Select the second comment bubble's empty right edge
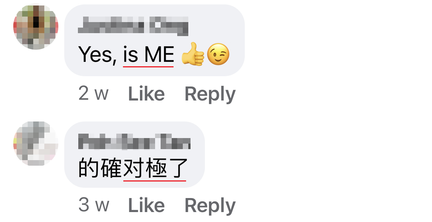The height and width of the screenshot is (222, 432). (x=197, y=155)
